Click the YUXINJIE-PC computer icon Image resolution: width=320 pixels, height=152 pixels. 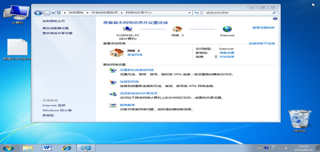click(128, 29)
